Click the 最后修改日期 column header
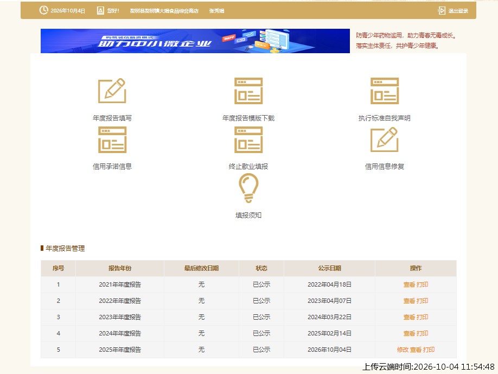Screen dimensions: 498x374 click(x=201, y=268)
